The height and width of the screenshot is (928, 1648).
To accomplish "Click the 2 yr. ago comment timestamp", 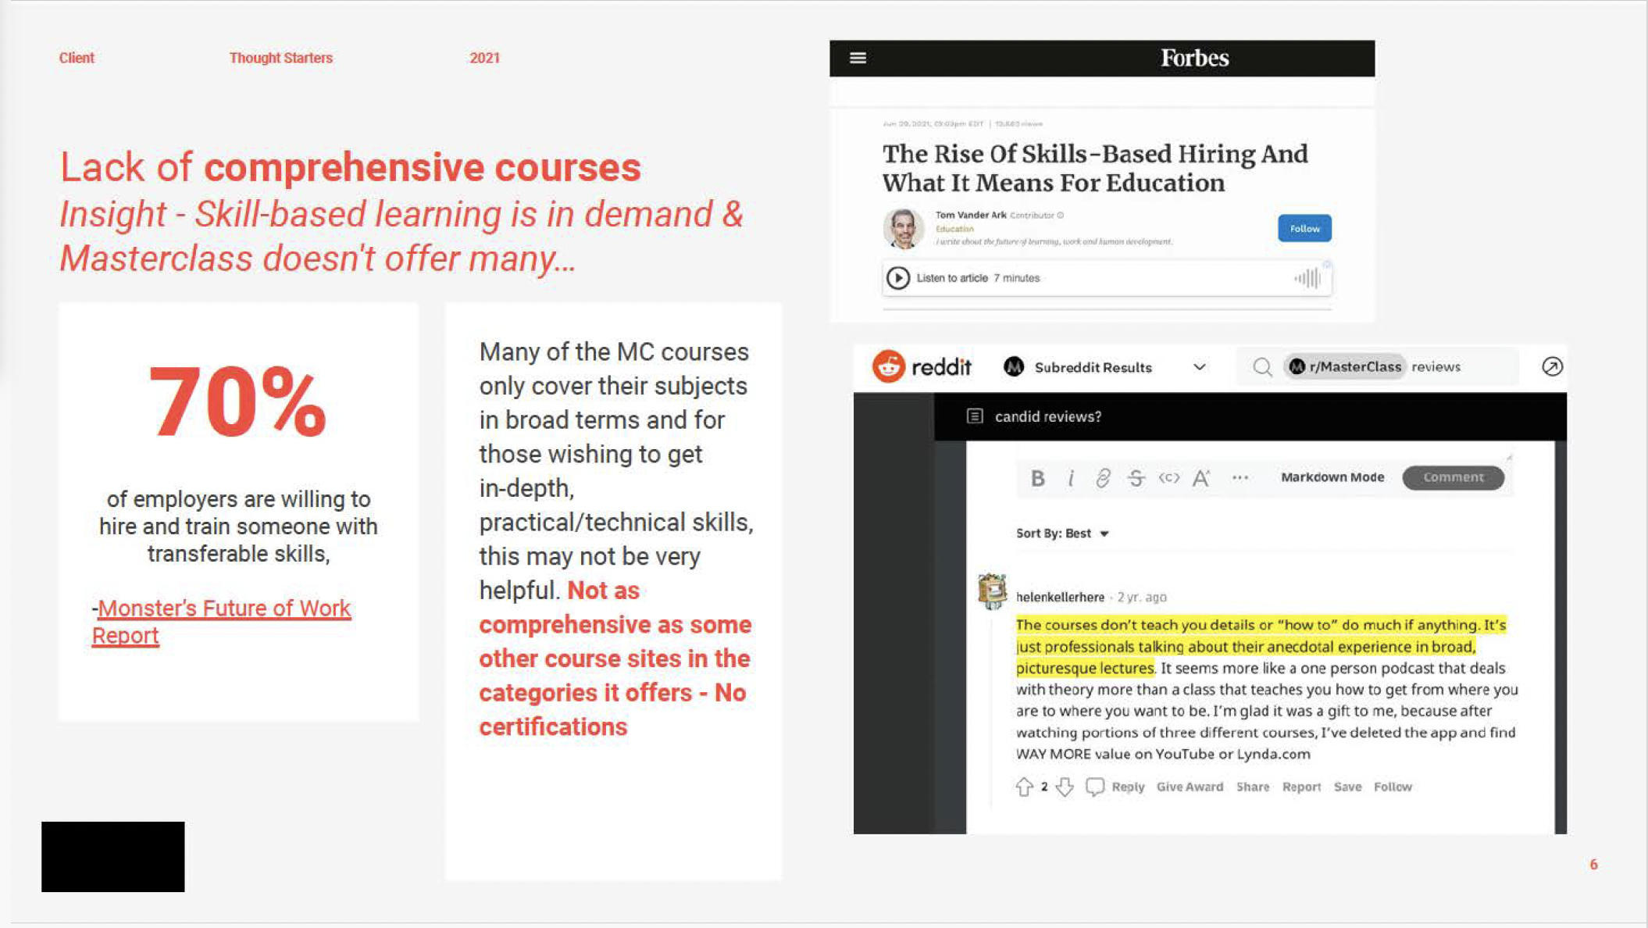I will (1141, 597).
